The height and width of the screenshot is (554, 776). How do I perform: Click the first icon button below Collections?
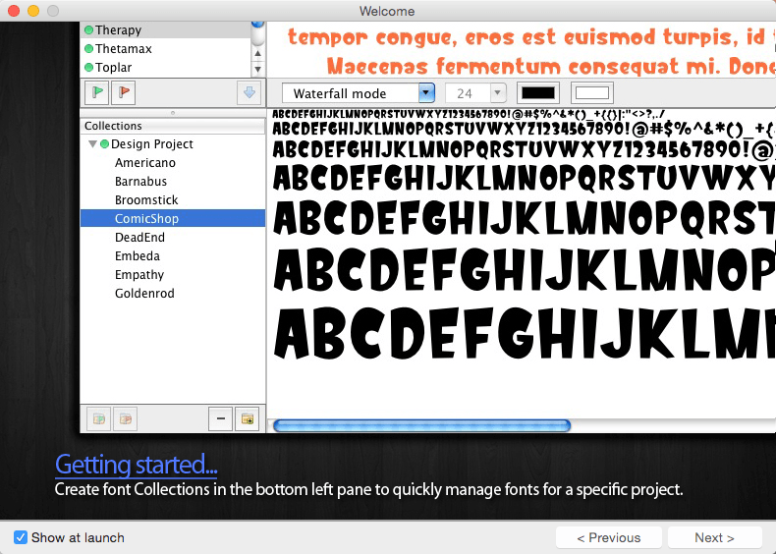[x=99, y=419]
